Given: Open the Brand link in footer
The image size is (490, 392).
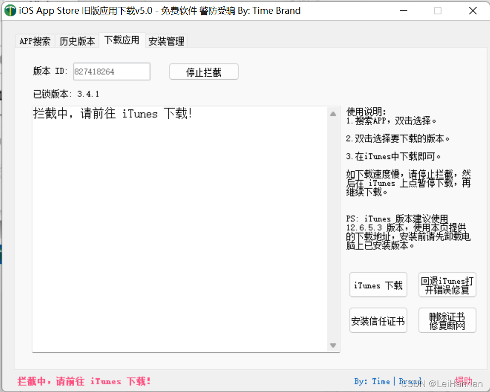Looking at the screenshot, I should tap(410, 382).
